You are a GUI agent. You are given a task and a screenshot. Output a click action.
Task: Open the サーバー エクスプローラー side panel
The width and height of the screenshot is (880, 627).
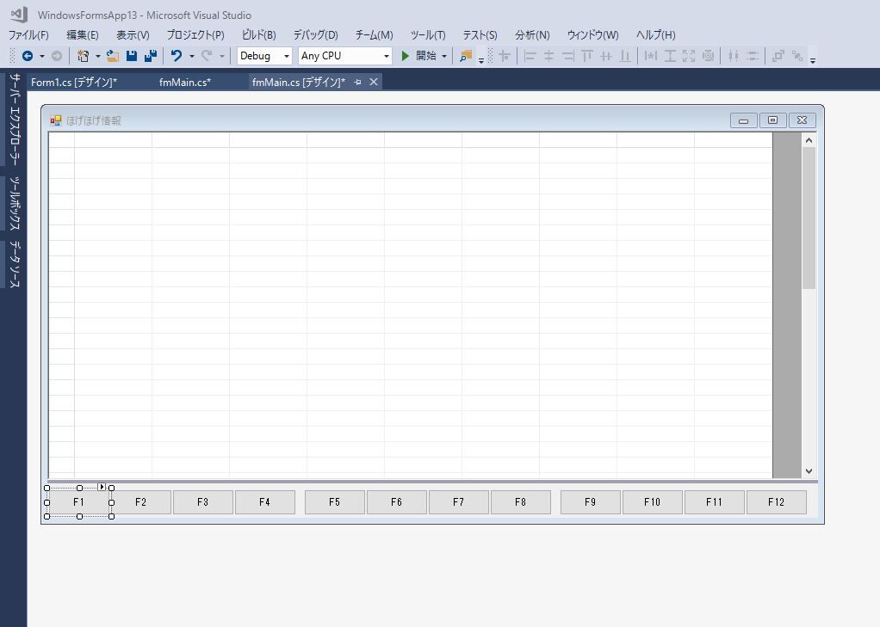[x=15, y=120]
